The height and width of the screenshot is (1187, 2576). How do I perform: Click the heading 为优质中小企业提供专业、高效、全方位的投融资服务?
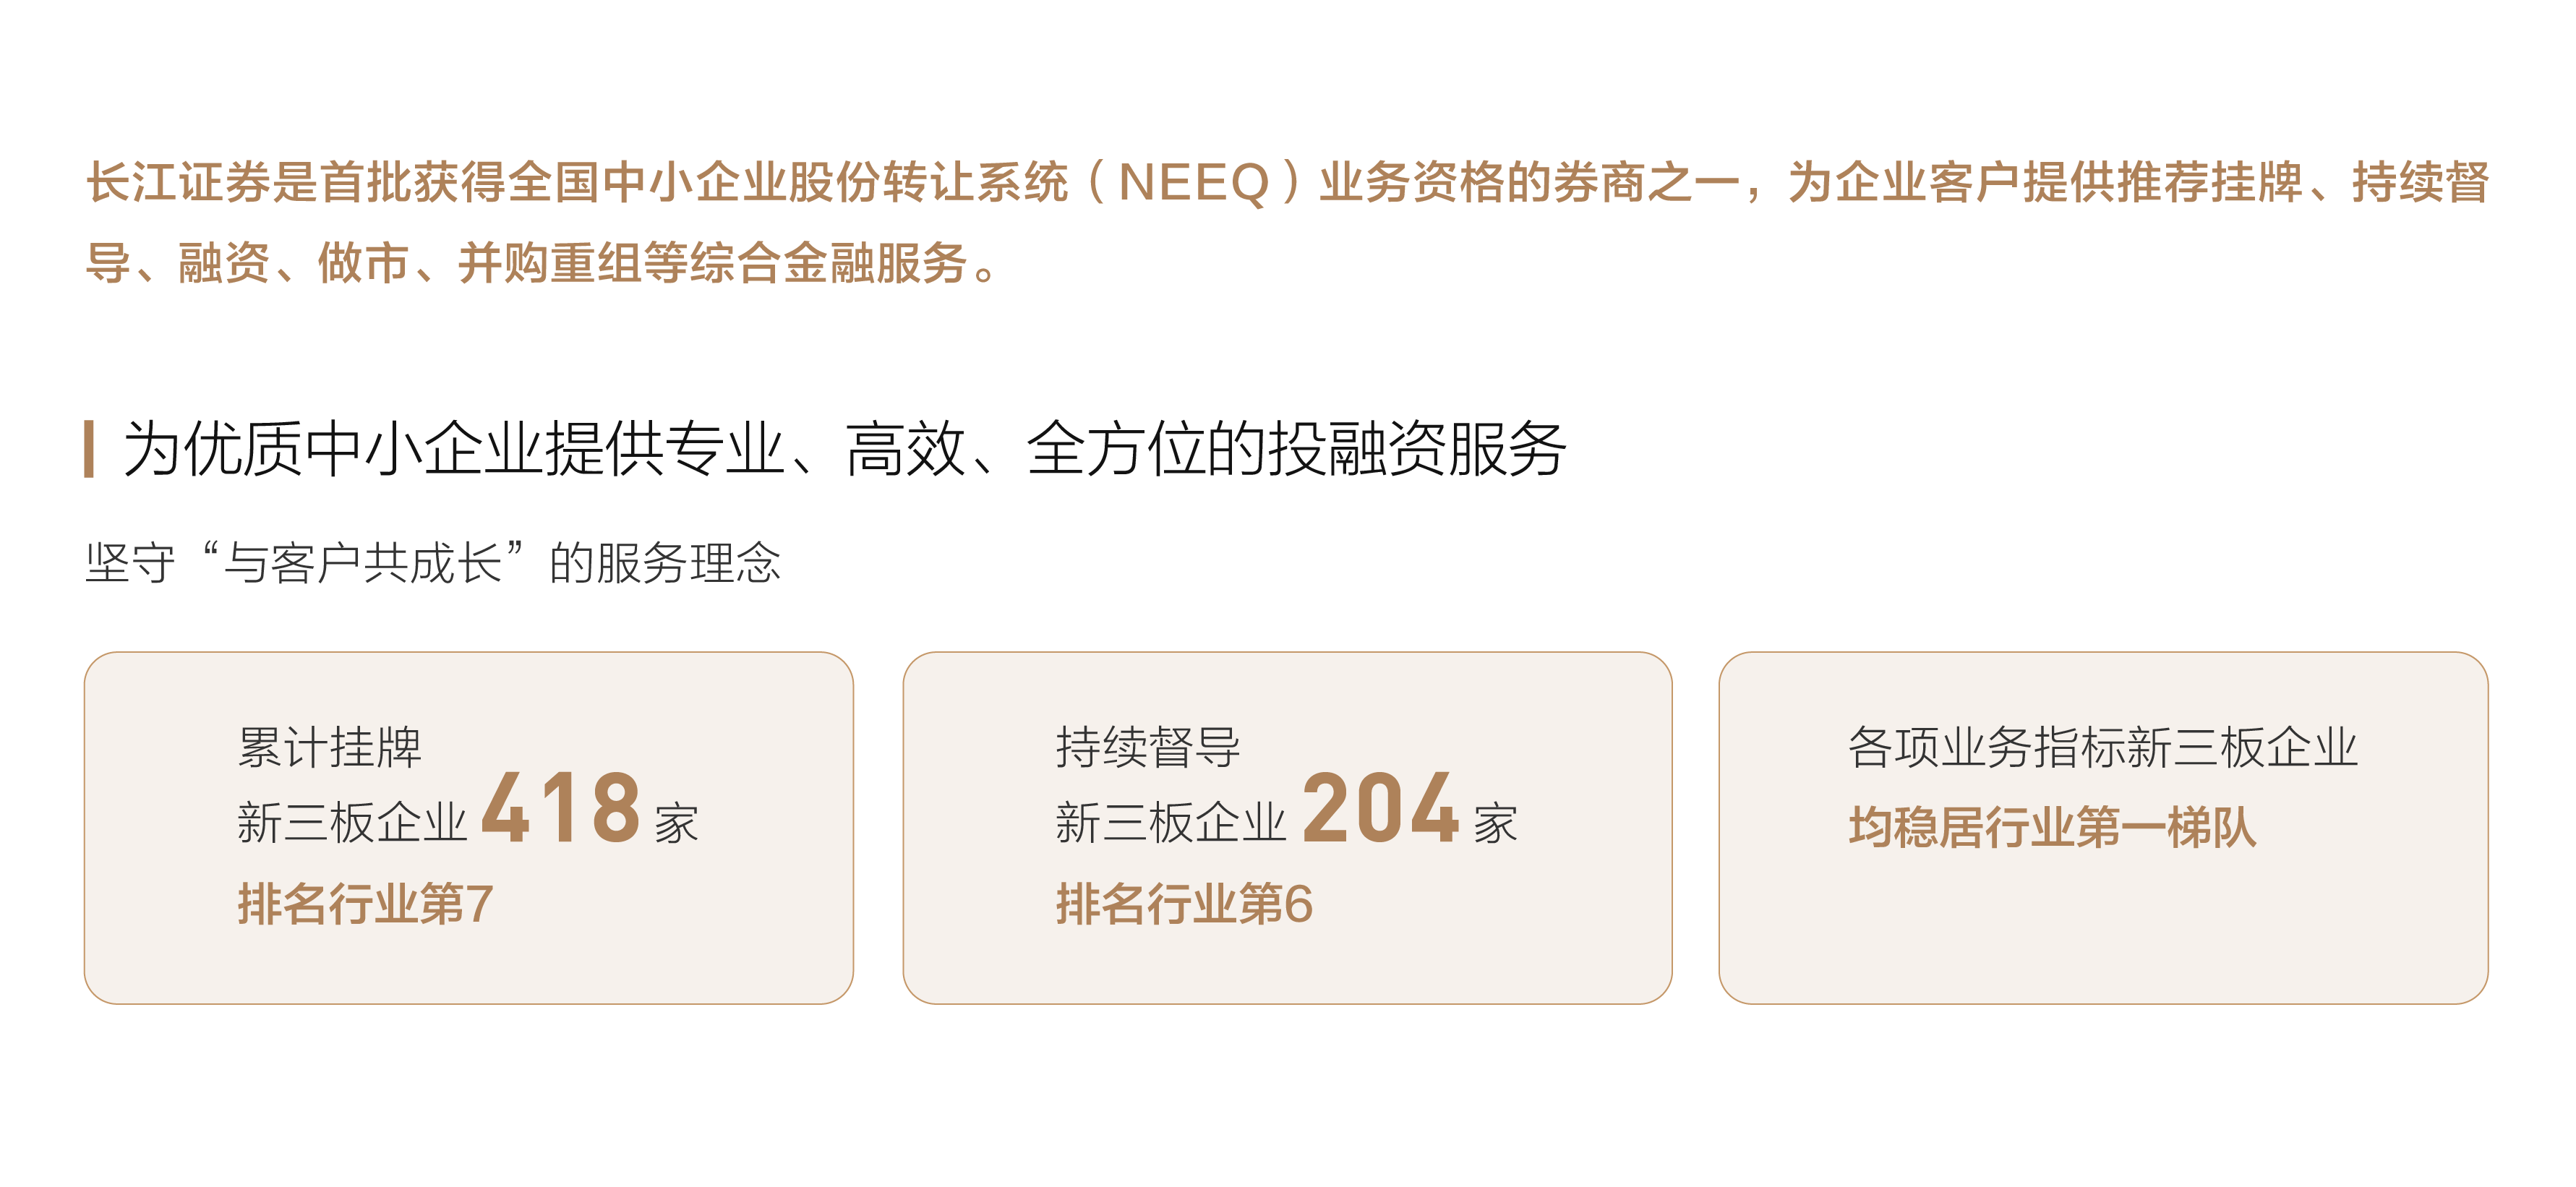844,449
